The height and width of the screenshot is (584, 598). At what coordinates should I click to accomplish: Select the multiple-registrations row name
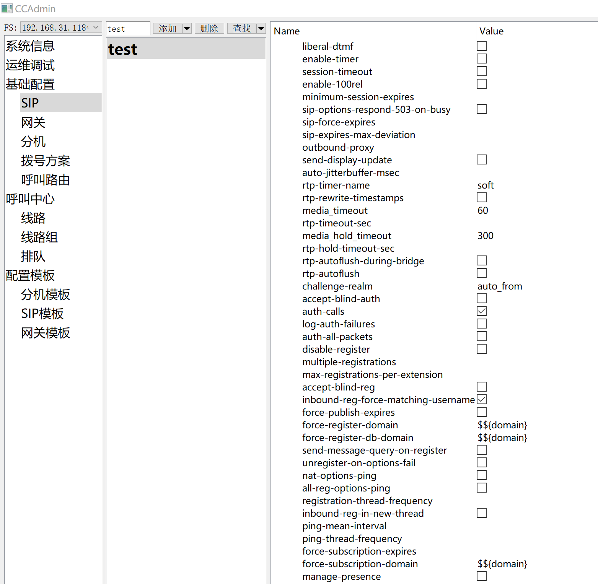pos(349,362)
